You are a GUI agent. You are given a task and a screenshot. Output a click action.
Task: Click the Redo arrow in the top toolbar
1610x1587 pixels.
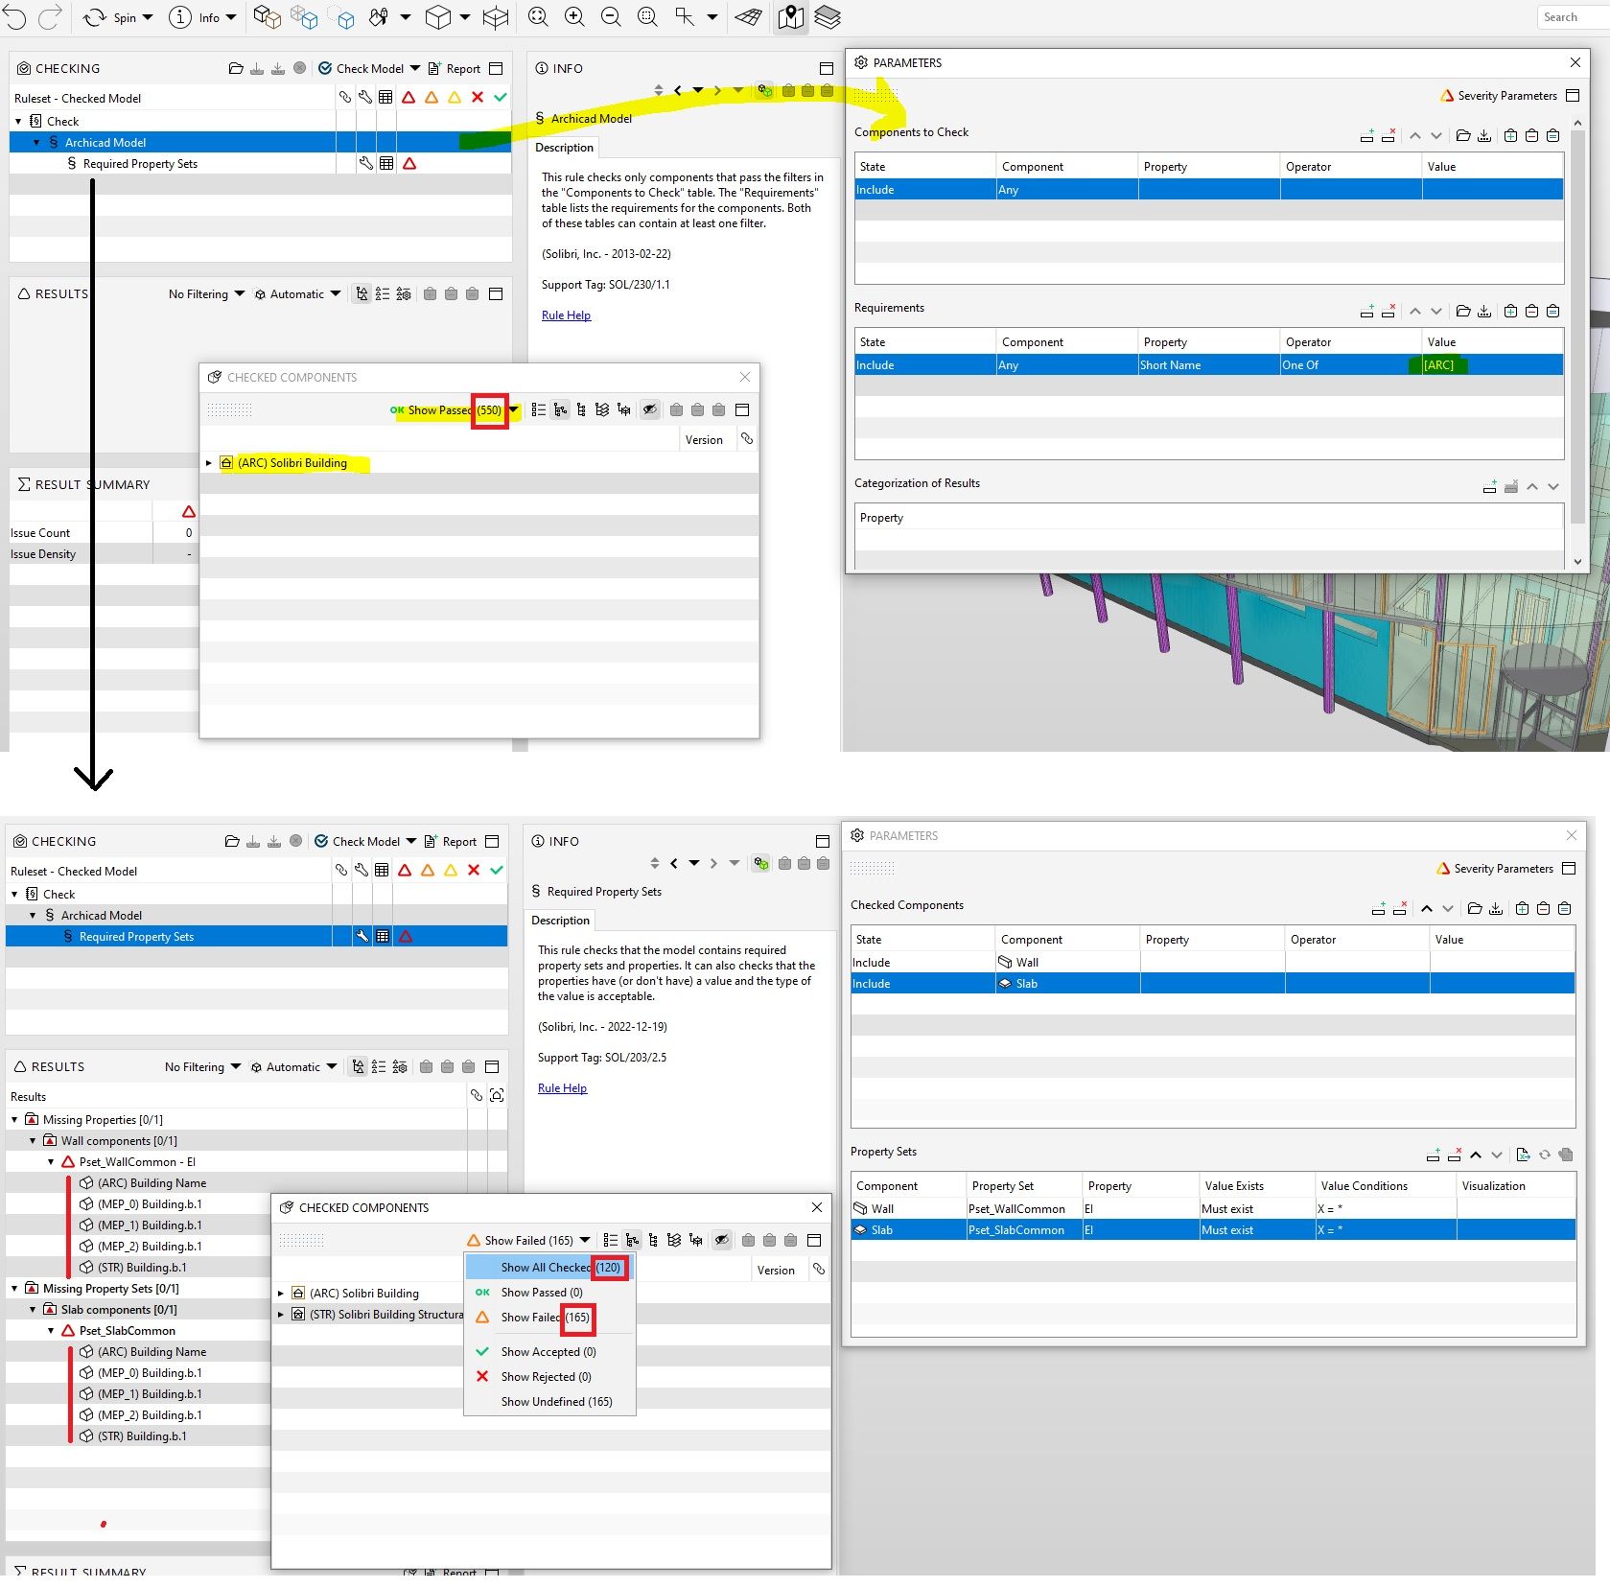click(50, 17)
